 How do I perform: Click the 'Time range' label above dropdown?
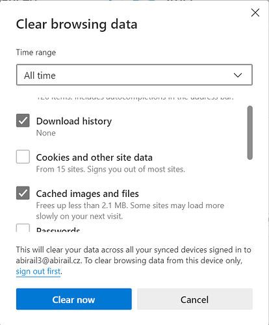(36, 53)
